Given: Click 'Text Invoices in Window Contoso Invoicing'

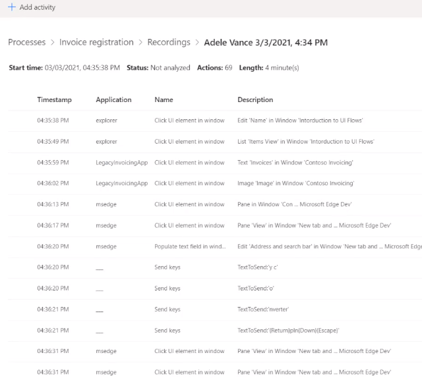Looking at the screenshot, I should coord(295,163).
